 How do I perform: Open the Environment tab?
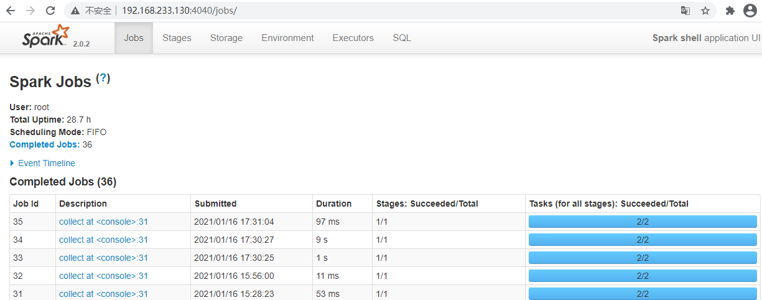(287, 38)
